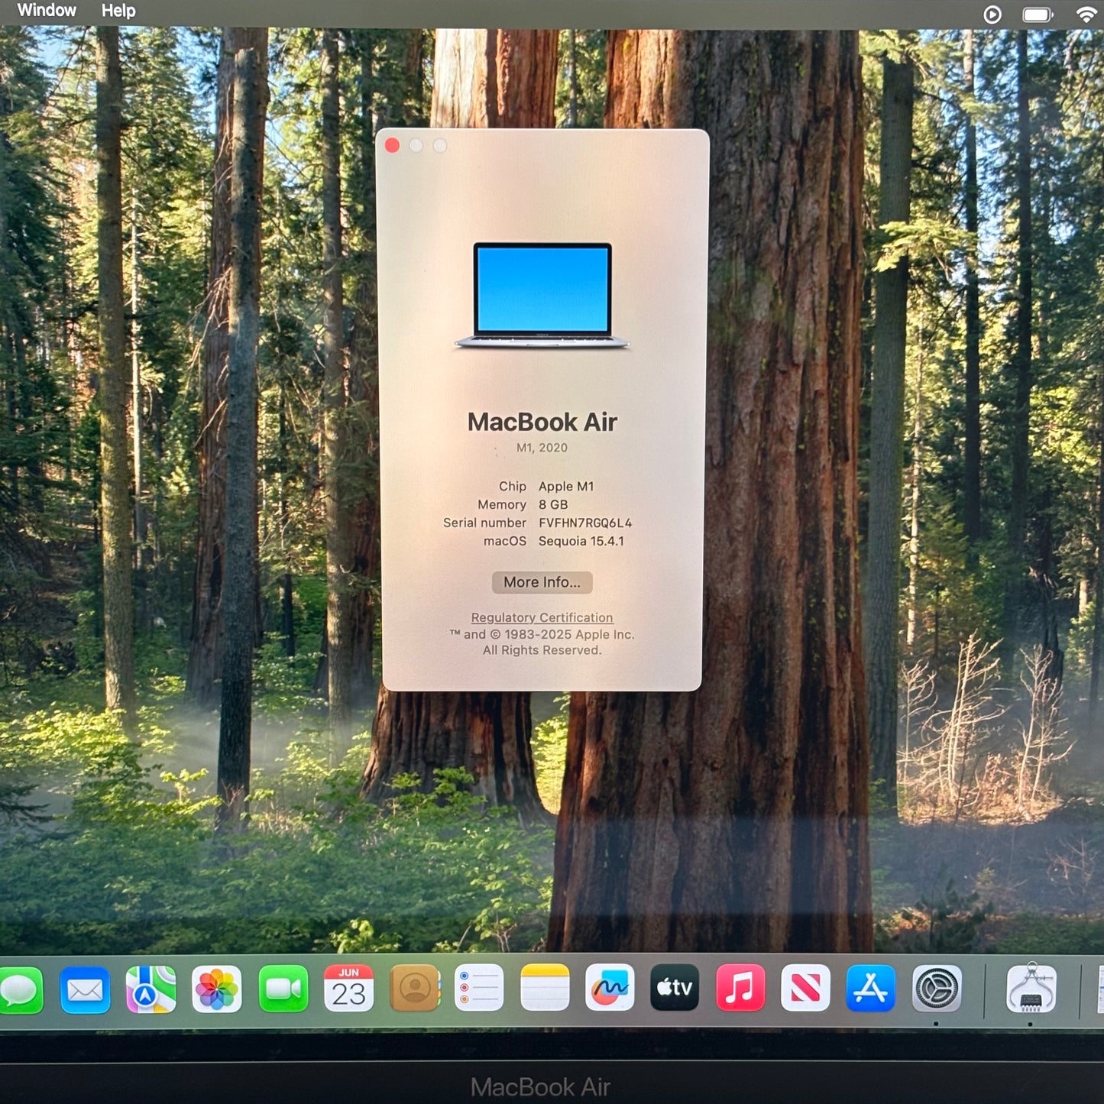Open the Contacts app in the Dock
Screen dimensions: 1104x1104
point(415,989)
